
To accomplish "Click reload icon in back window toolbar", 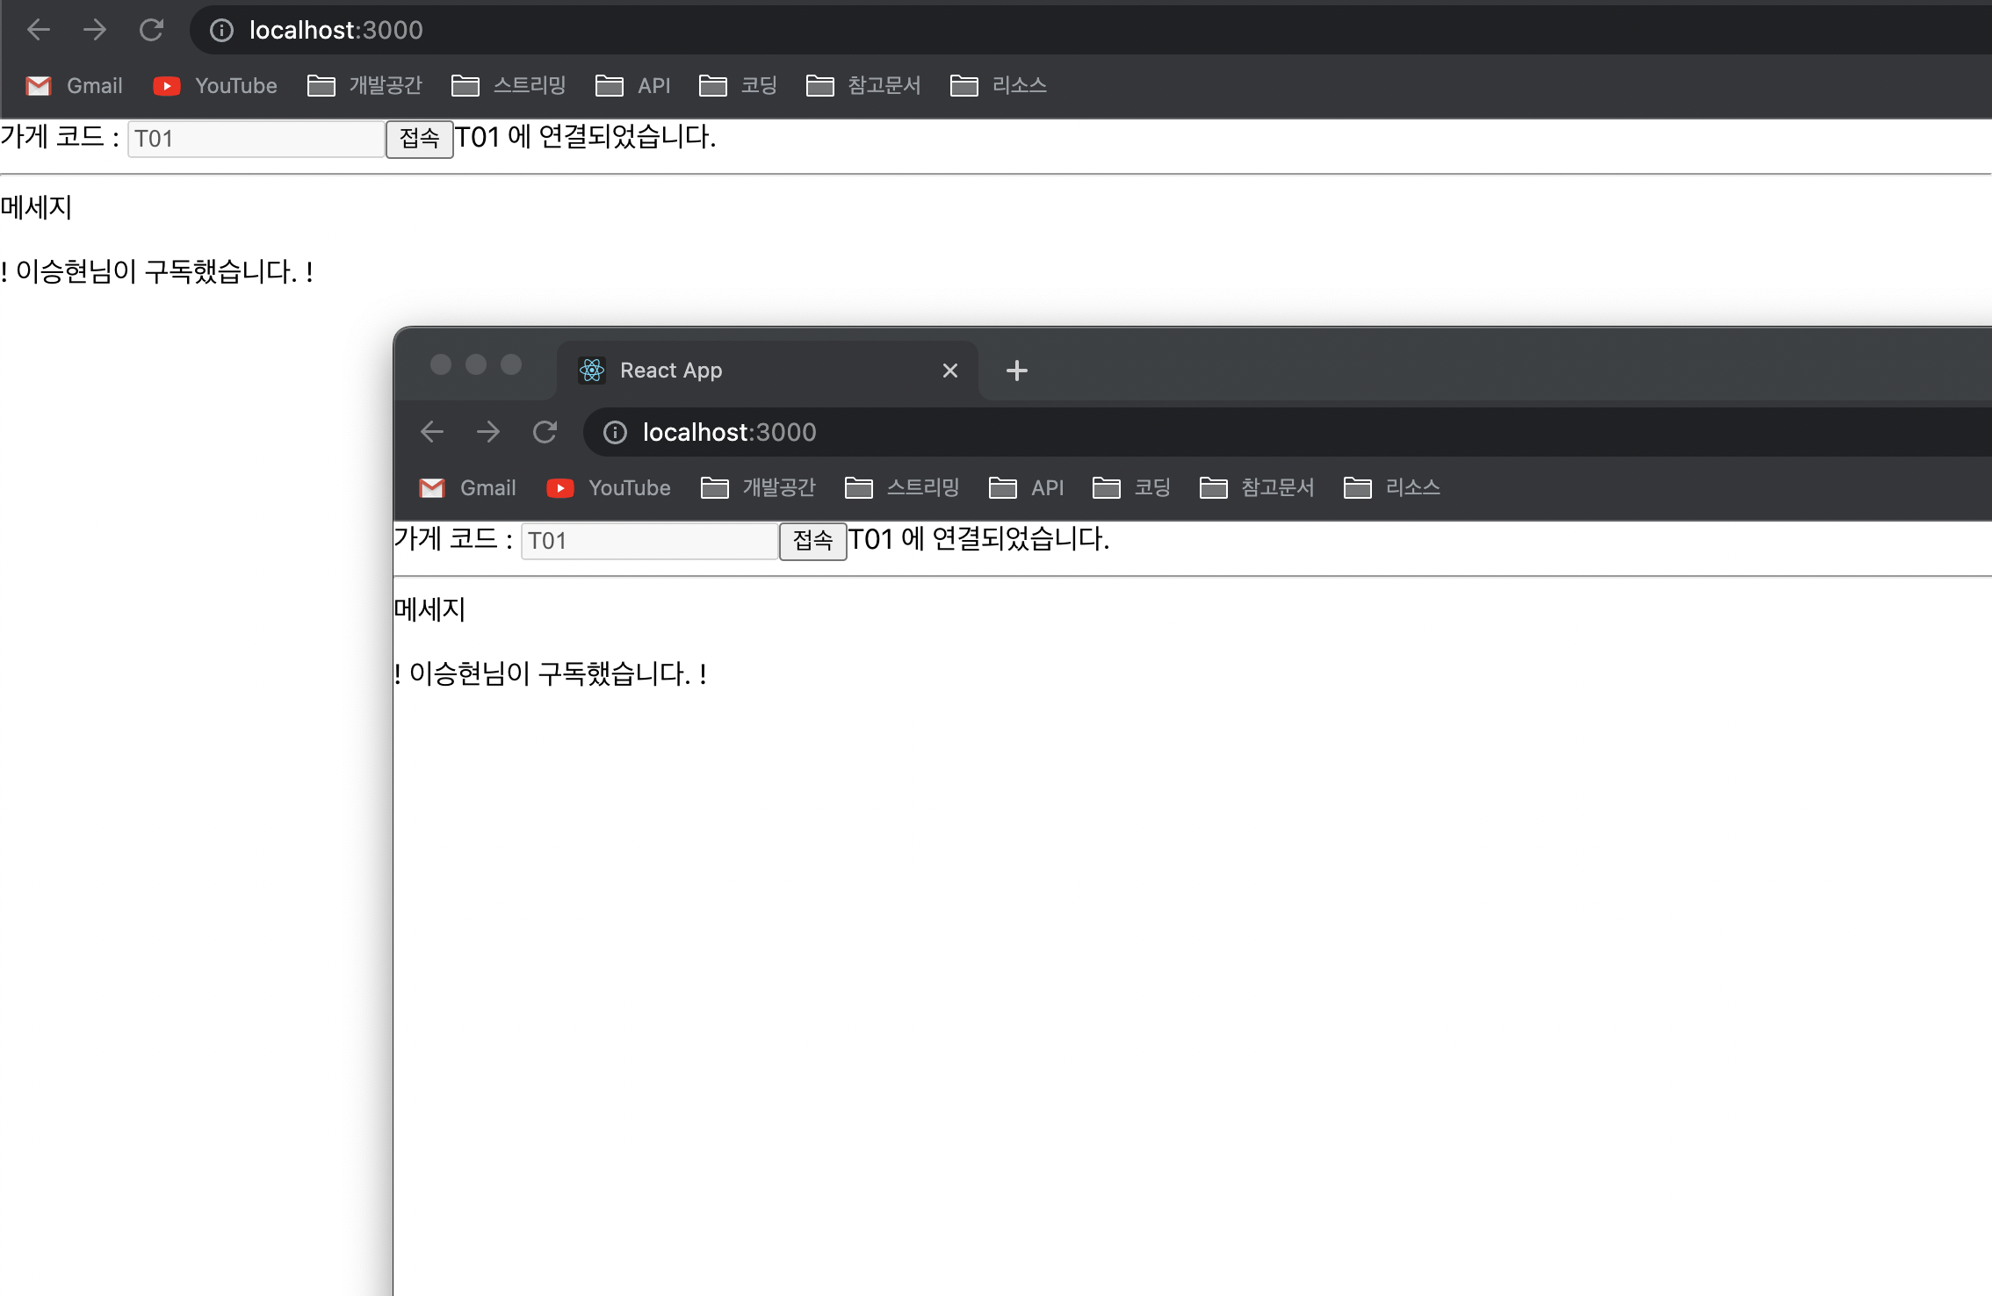I will coord(151,30).
